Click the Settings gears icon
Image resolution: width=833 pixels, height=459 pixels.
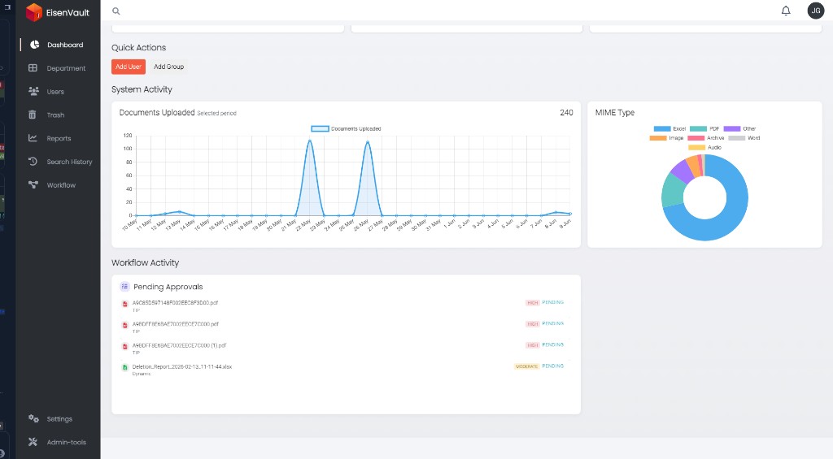point(33,418)
